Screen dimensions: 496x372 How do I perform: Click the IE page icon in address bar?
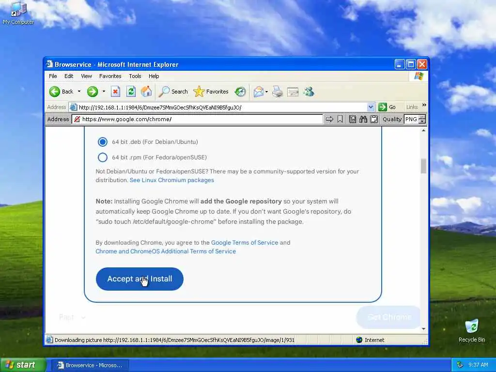point(73,107)
